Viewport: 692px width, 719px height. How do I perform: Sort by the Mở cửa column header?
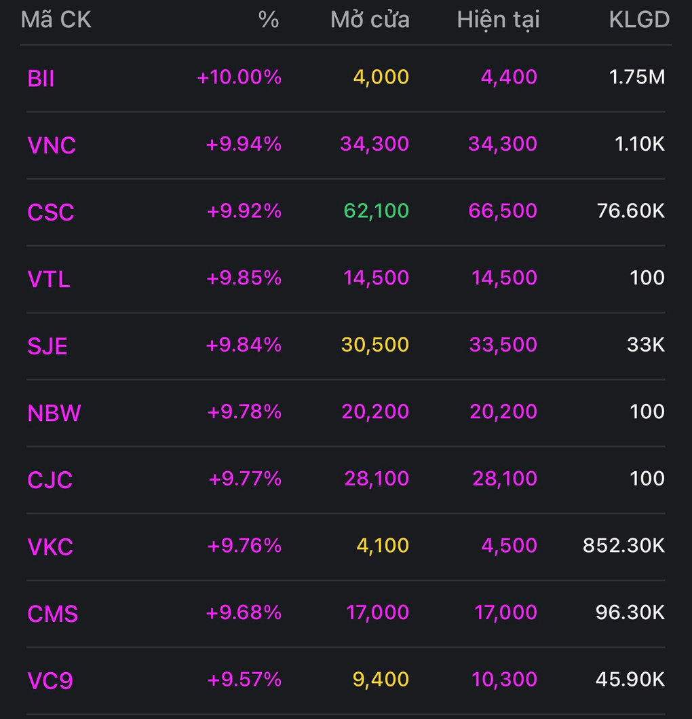tap(370, 20)
